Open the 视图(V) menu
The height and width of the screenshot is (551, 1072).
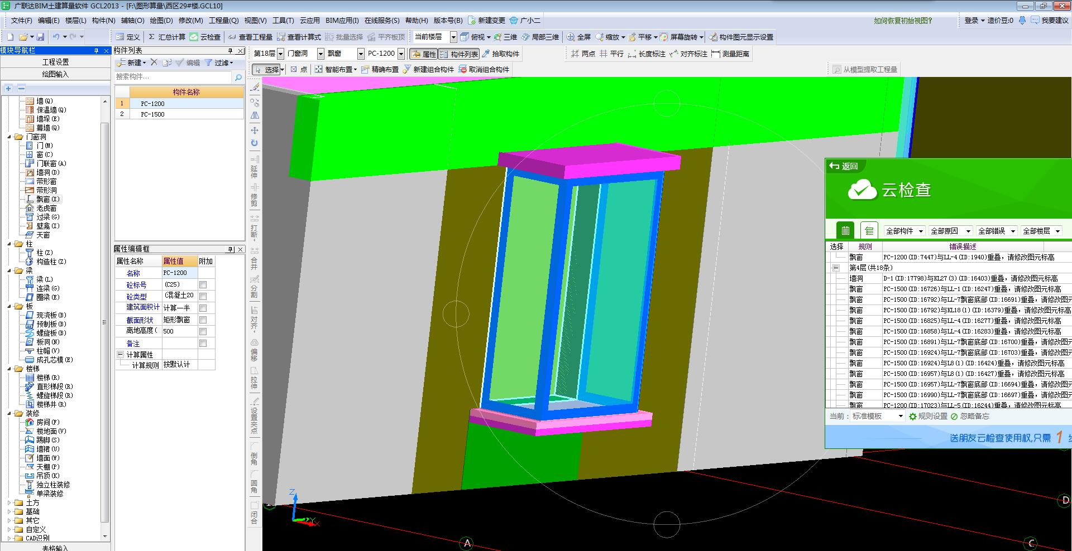(255, 20)
